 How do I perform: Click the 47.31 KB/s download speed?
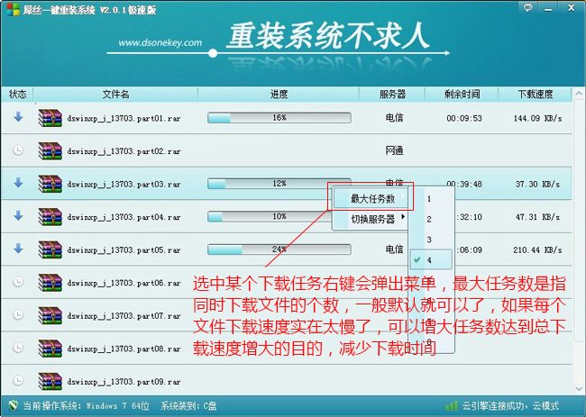[x=537, y=217]
